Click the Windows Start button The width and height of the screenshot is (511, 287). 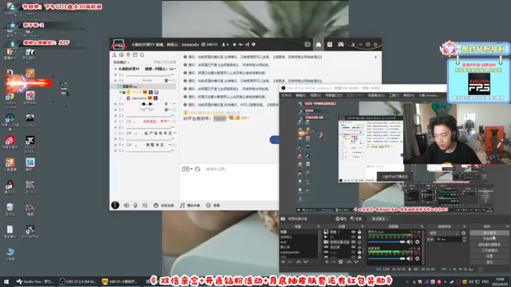coord(6,281)
